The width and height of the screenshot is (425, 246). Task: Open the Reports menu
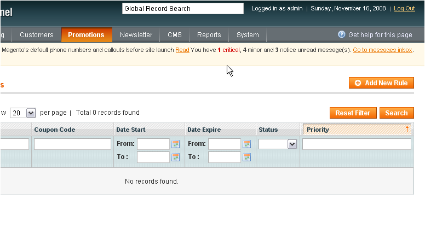209,35
